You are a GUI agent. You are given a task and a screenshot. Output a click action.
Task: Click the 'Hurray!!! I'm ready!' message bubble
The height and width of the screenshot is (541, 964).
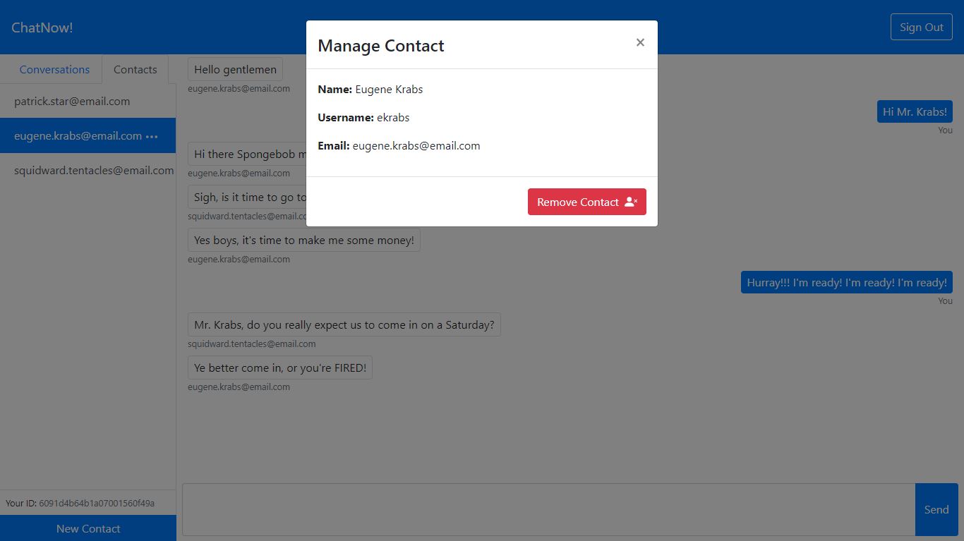(x=847, y=282)
